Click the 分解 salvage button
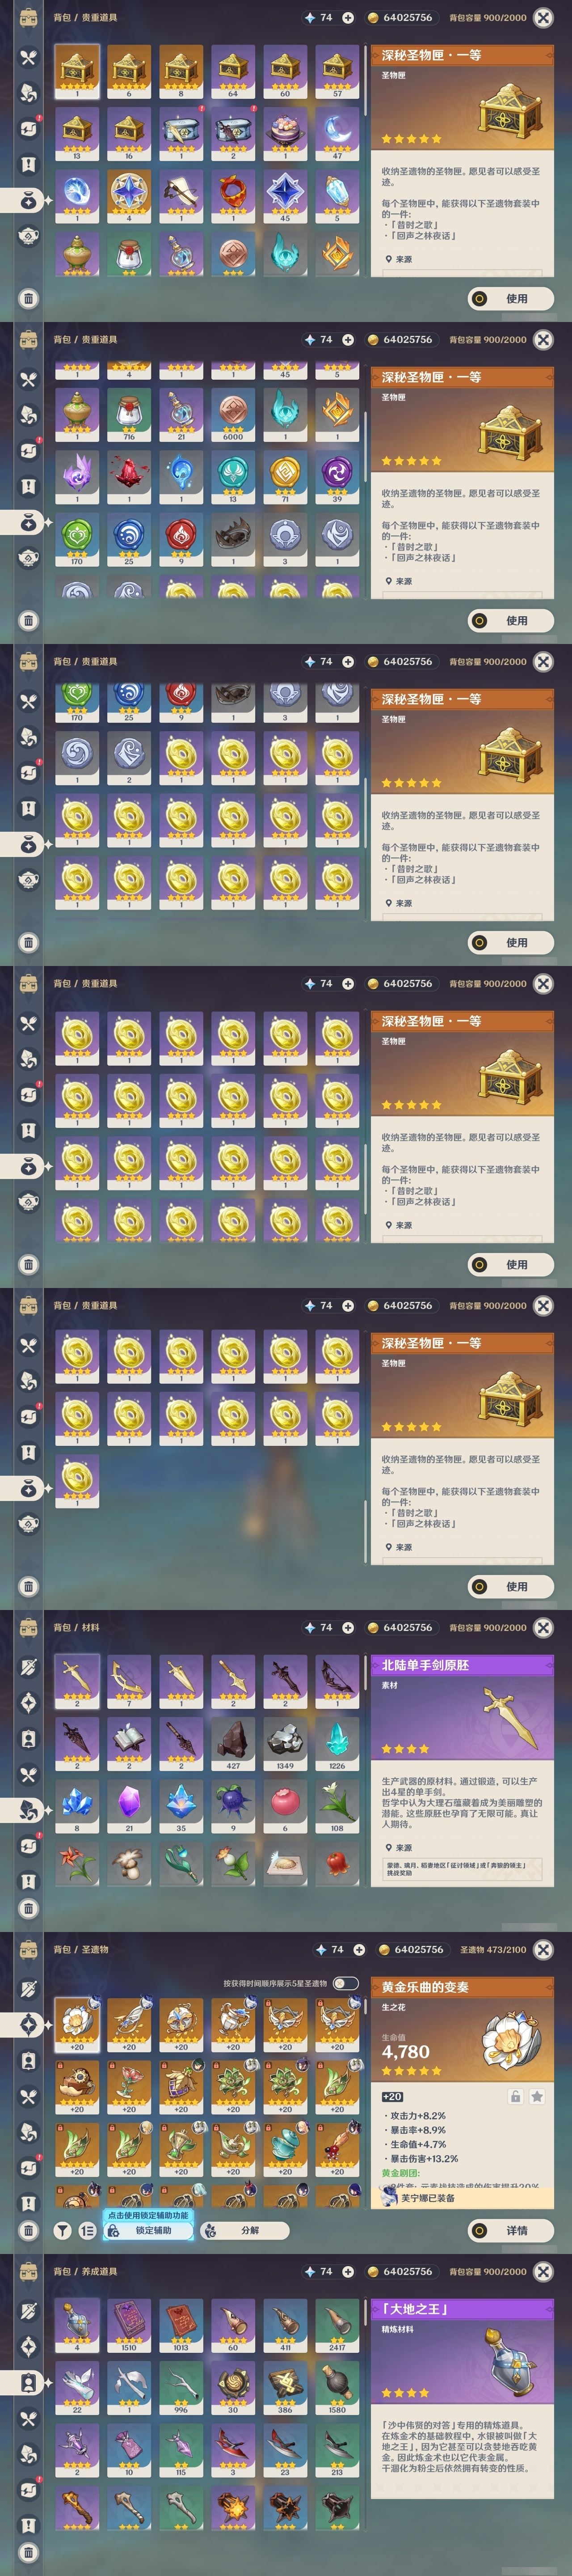This screenshot has width=572, height=2576. (x=246, y=2230)
